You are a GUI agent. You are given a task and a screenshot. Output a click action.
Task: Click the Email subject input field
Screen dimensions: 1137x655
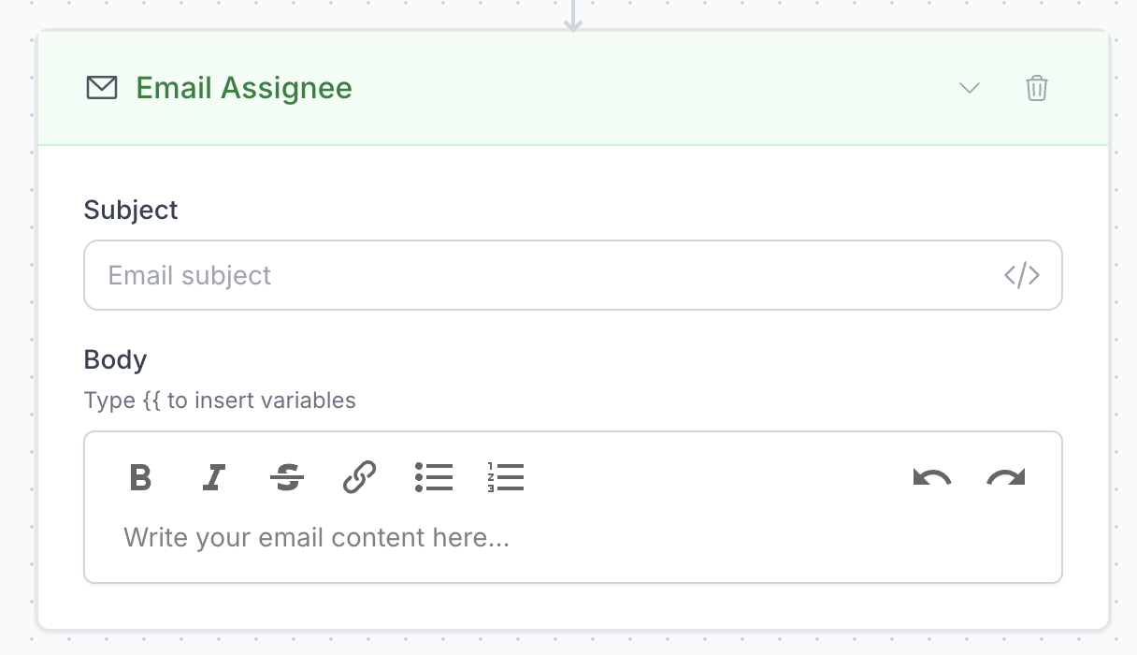[542, 275]
